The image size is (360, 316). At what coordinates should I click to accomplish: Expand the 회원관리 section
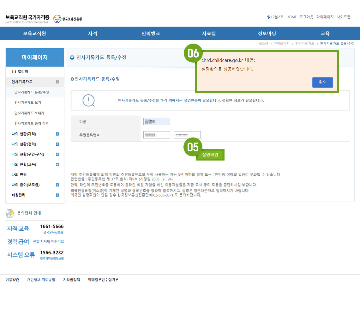57,195
